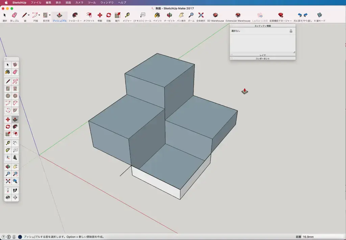Image resolution: width=346 pixels, height=240 pixels.
Task: Click the sign-in person icon in the status bar
Action: [x=14, y=237]
